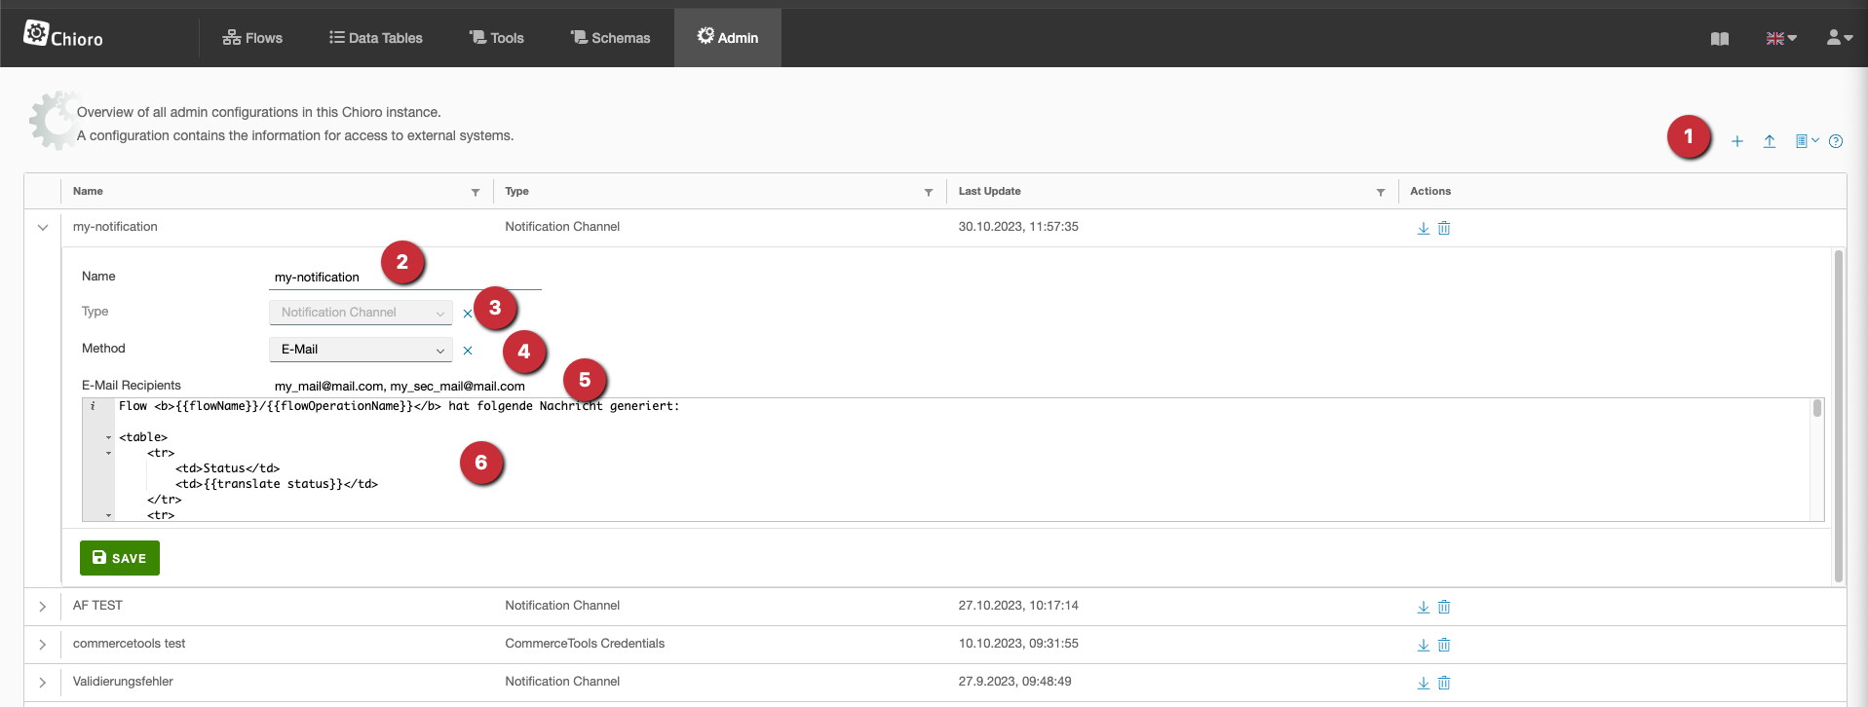Download the Validierungsfehler configuration
1868x707 pixels.
coord(1423,683)
